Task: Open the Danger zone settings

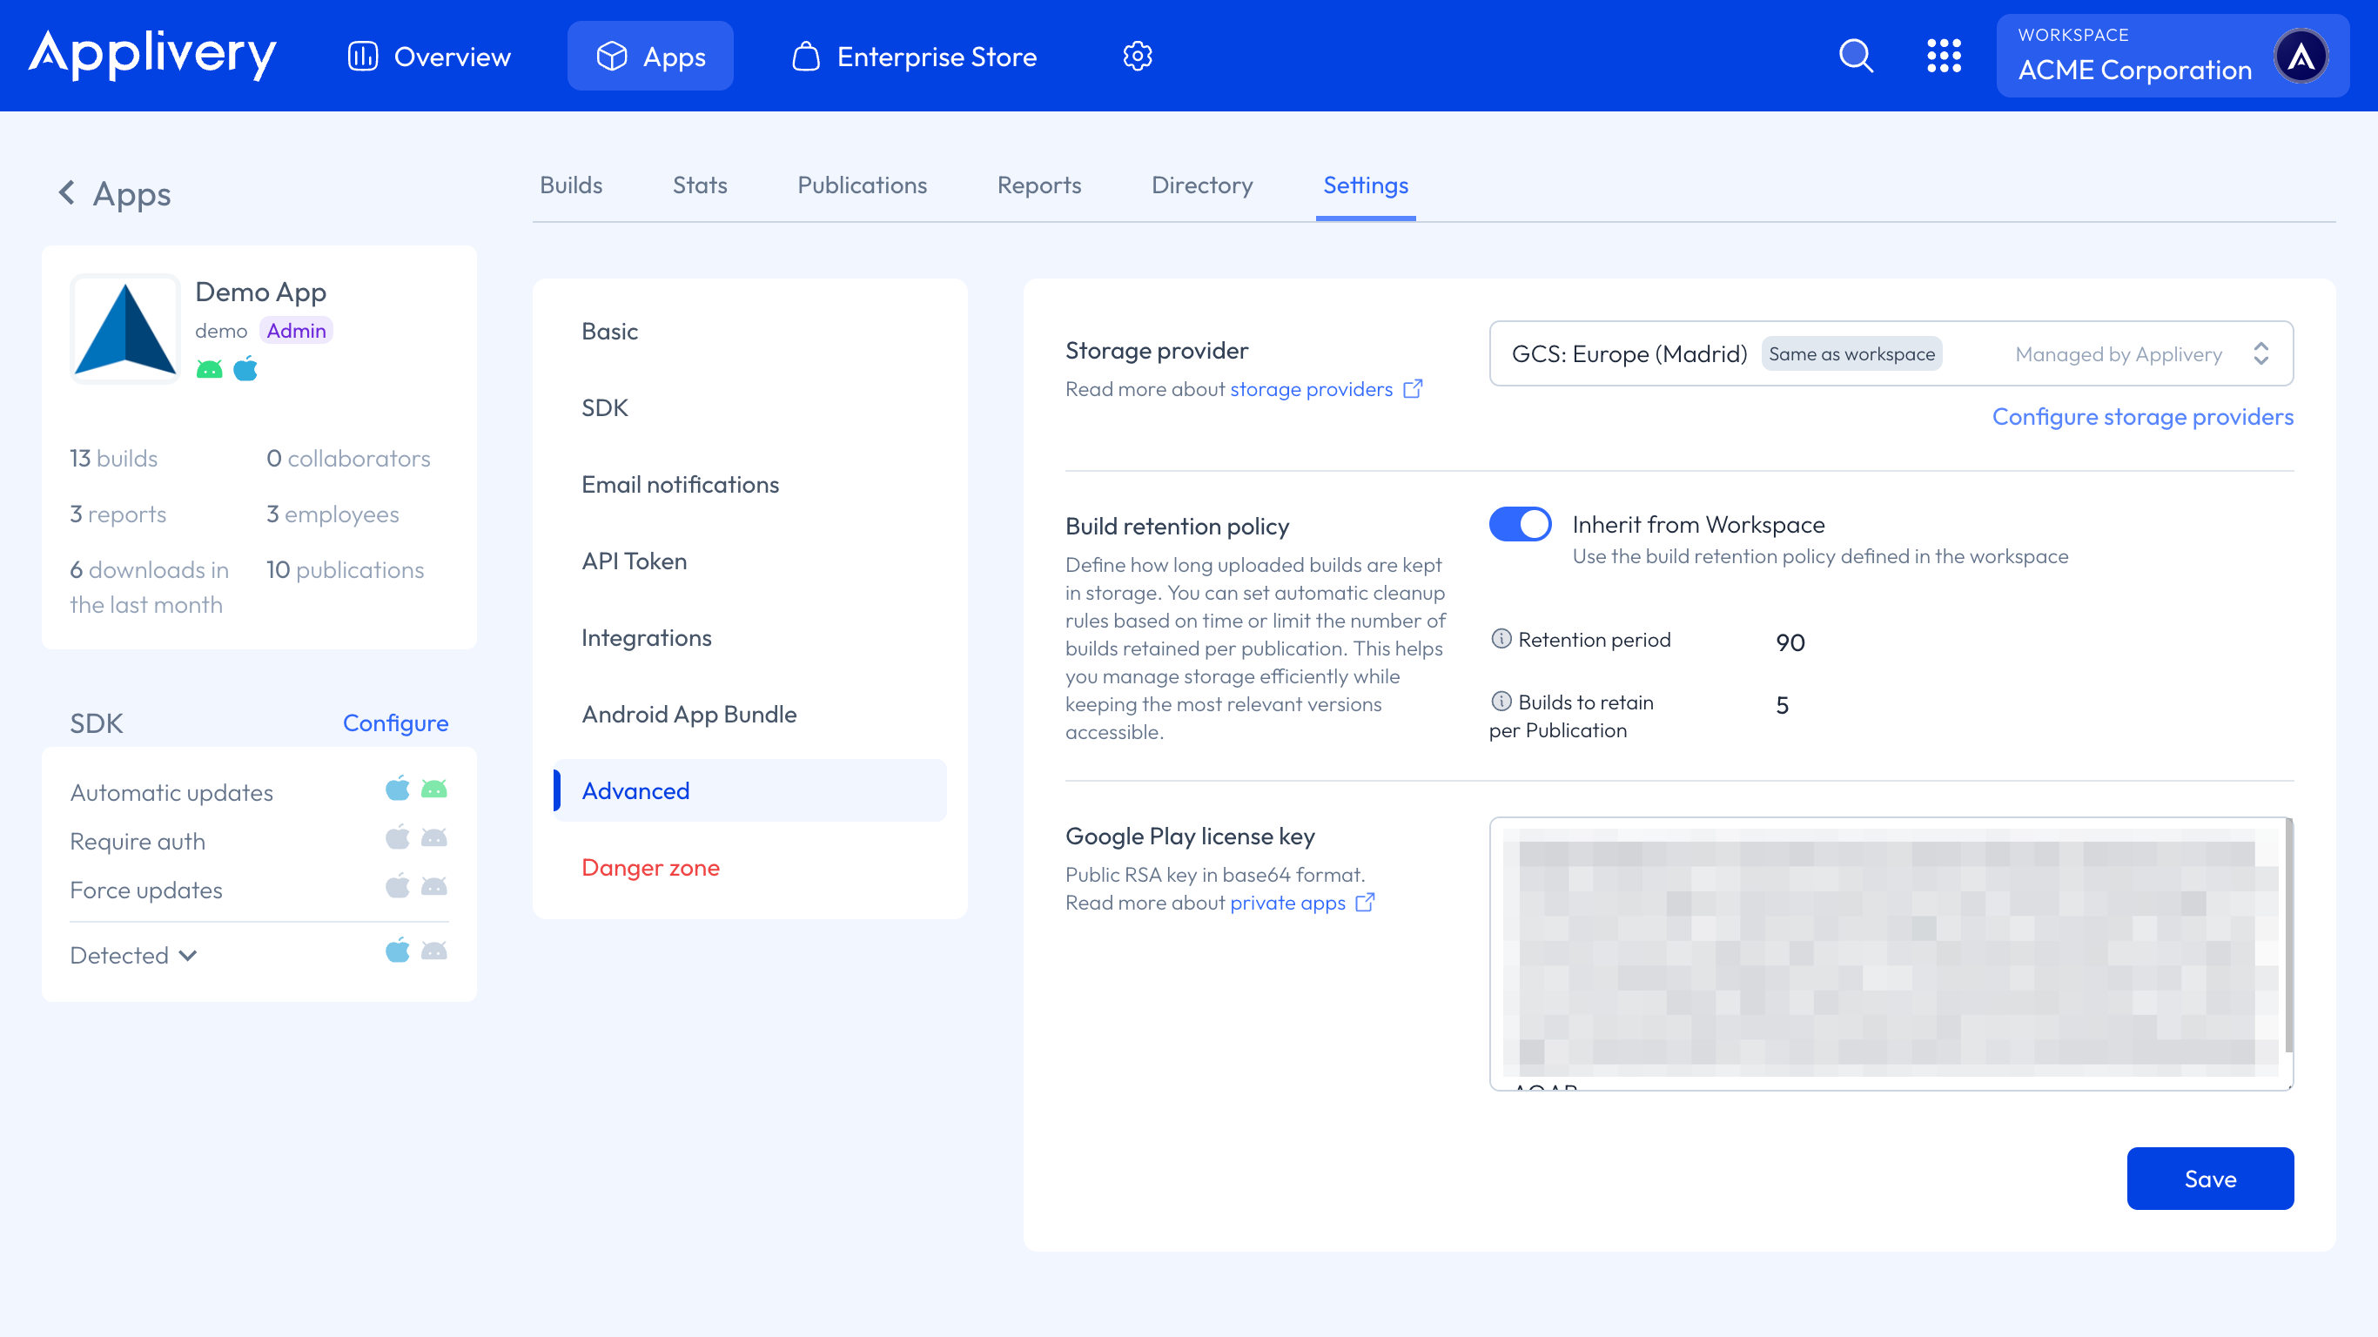Action: 650,867
